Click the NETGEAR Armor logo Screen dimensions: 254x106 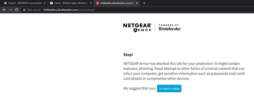[x=138, y=27]
